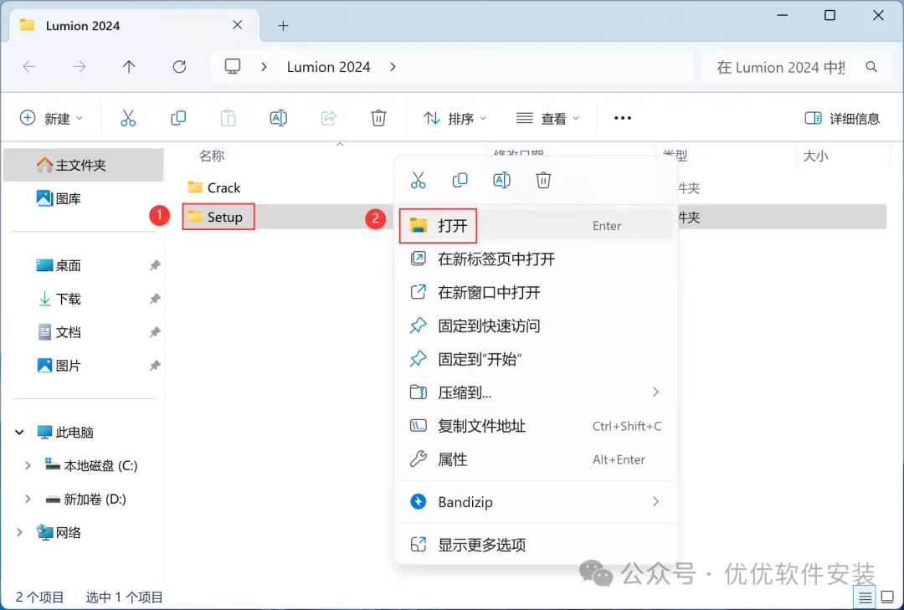Expand 新加卷 (D:) tree node
This screenshot has width=904, height=610.
27,499
